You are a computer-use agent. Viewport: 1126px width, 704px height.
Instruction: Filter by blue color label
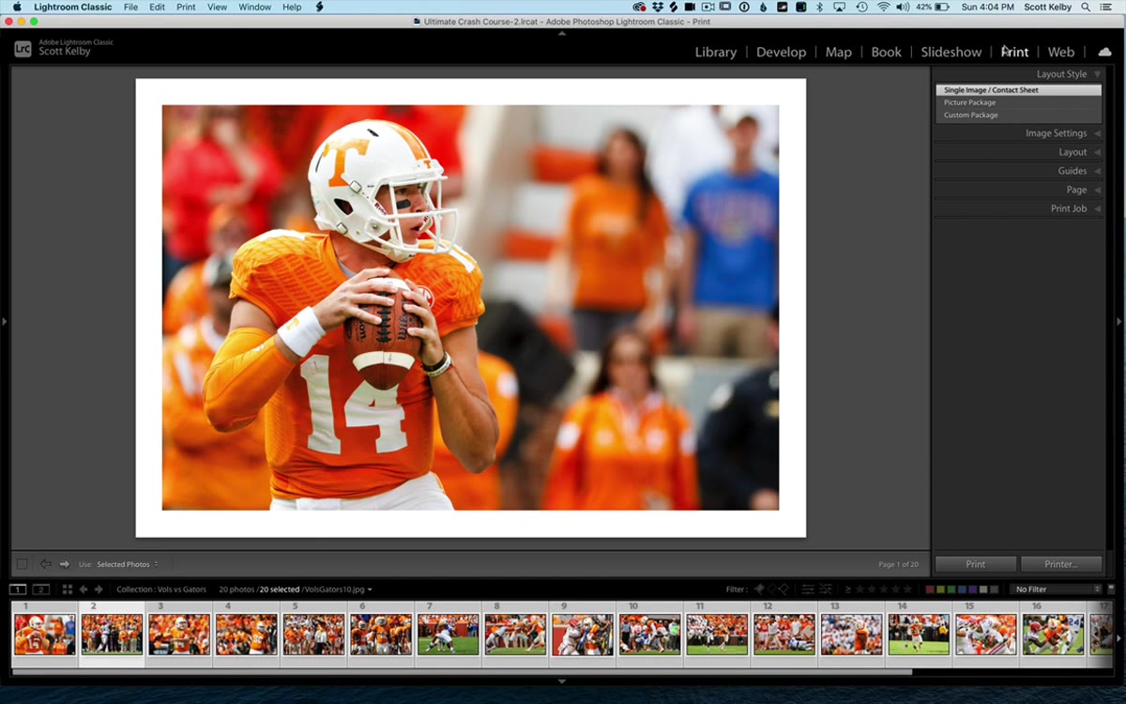[x=962, y=589]
